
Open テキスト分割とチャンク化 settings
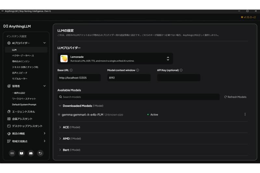pyautogui.click(x=25, y=67)
